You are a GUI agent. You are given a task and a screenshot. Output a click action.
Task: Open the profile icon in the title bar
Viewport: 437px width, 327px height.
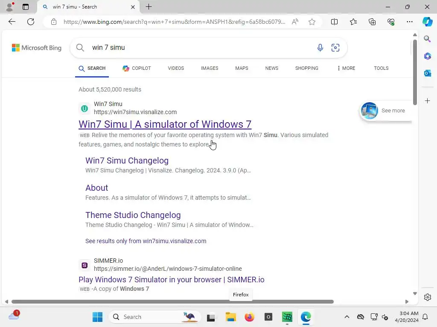[x=10, y=7]
